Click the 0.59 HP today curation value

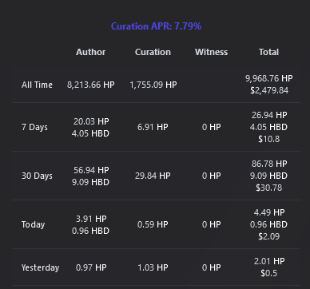click(153, 224)
